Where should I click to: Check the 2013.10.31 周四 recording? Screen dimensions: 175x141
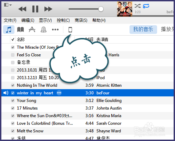13,70
